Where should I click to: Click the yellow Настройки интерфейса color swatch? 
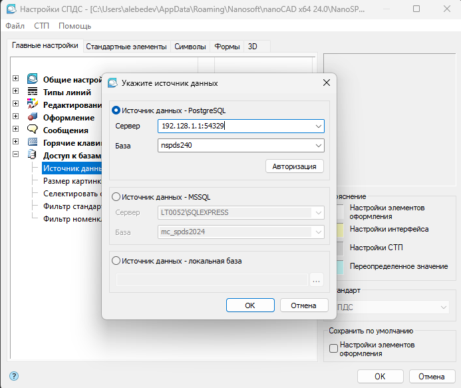(339, 230)
